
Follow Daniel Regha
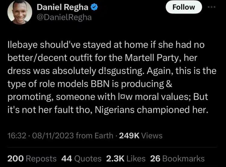(184, 7)
